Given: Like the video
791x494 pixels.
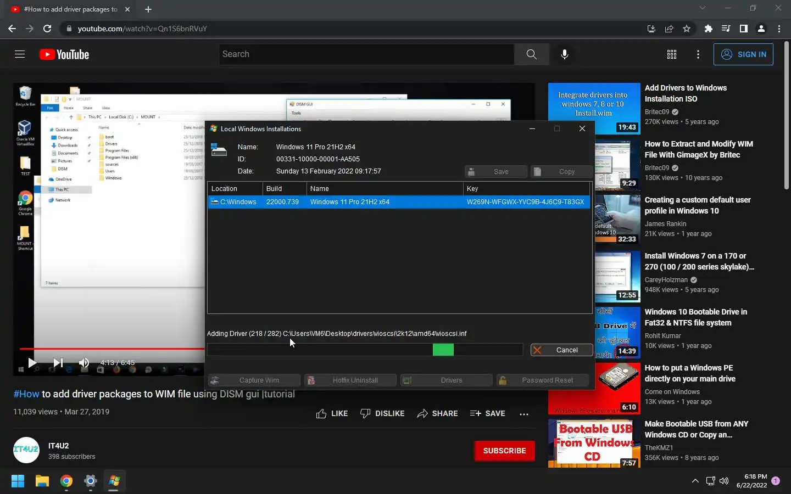Looking at the screenshot, I should [x=332, y=413].
